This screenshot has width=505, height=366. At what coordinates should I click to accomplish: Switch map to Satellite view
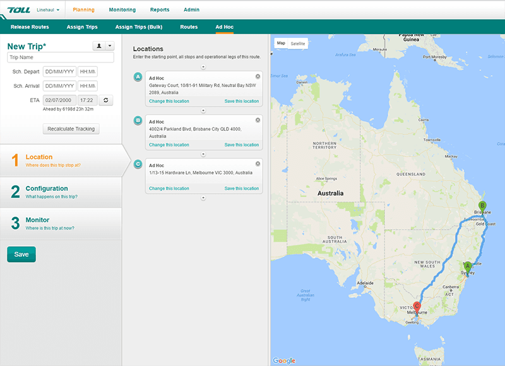[297, 44]
